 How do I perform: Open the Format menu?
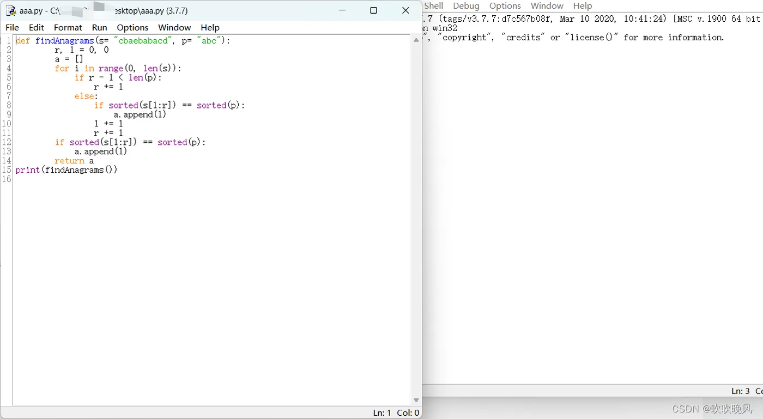point(68,27)
